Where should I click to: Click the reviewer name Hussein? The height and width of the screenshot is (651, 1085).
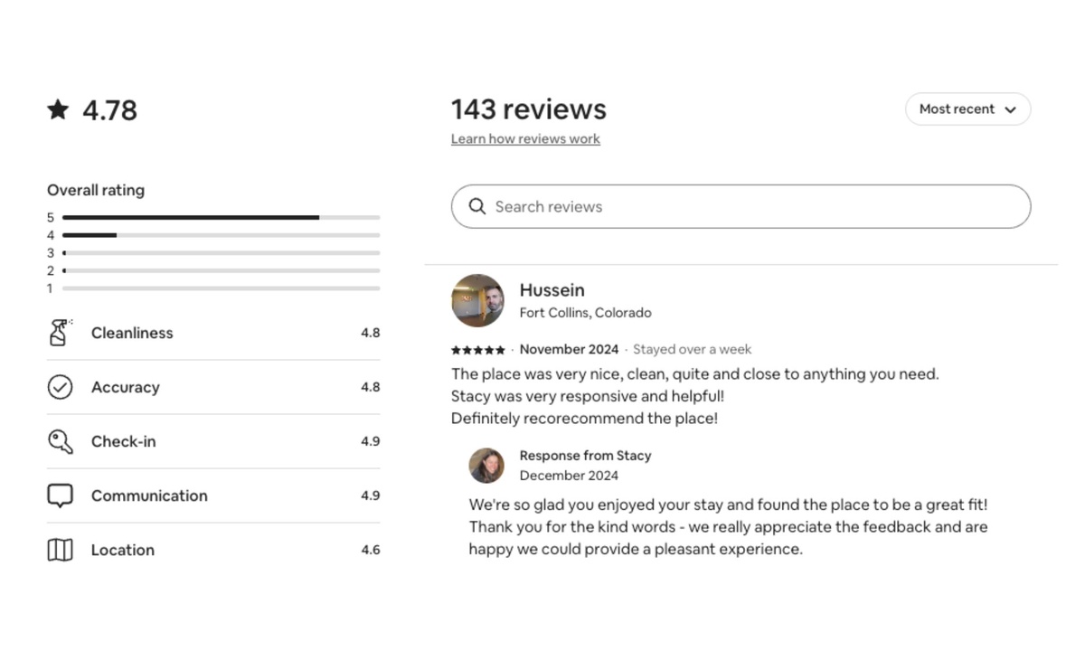[x=552, y=290]
